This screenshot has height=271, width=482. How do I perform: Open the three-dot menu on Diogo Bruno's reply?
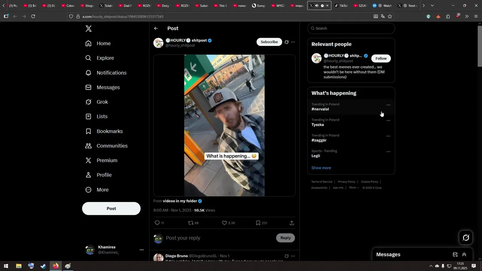(293, 256)
